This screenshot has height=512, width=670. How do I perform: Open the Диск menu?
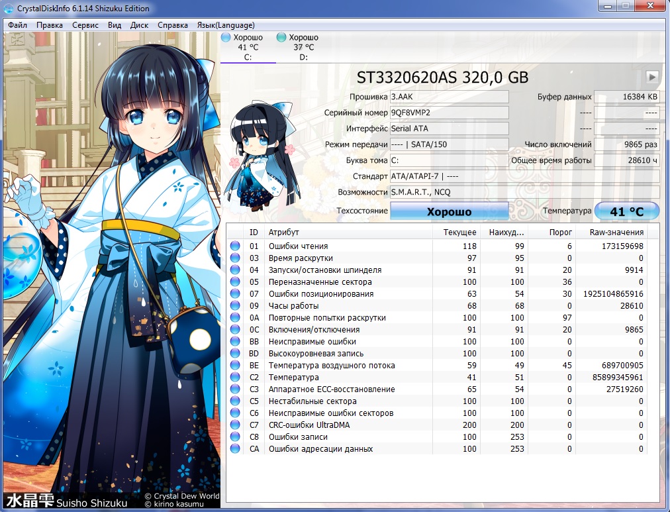[x=139, y=25]
